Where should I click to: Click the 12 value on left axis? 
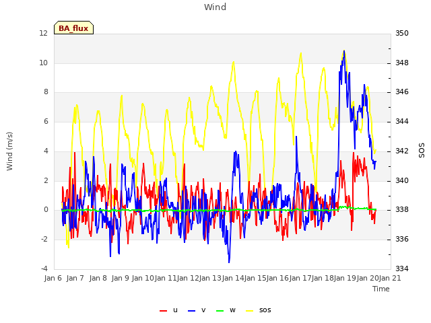tap(43, 33)
